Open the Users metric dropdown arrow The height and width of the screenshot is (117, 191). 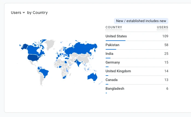tap(24, 13)
